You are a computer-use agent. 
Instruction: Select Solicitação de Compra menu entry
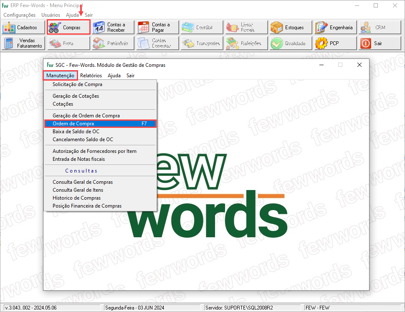100,84
